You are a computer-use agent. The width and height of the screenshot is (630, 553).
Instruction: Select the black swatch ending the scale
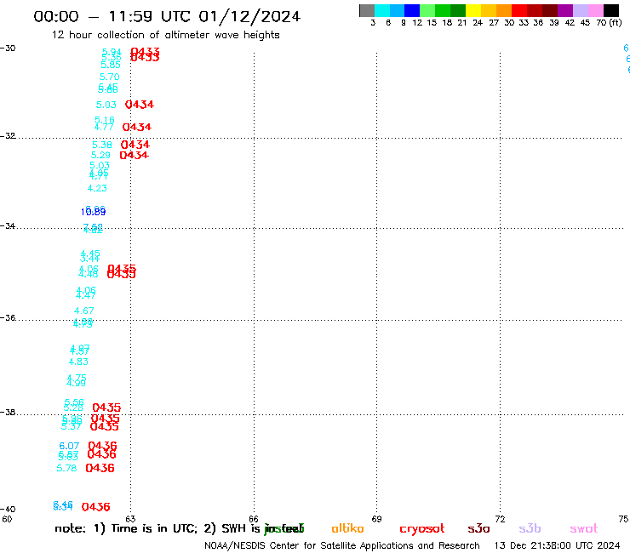[611, 10]
